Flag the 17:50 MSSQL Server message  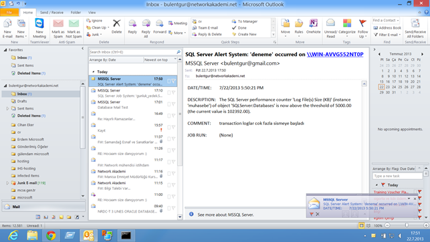tap(173, 81)
